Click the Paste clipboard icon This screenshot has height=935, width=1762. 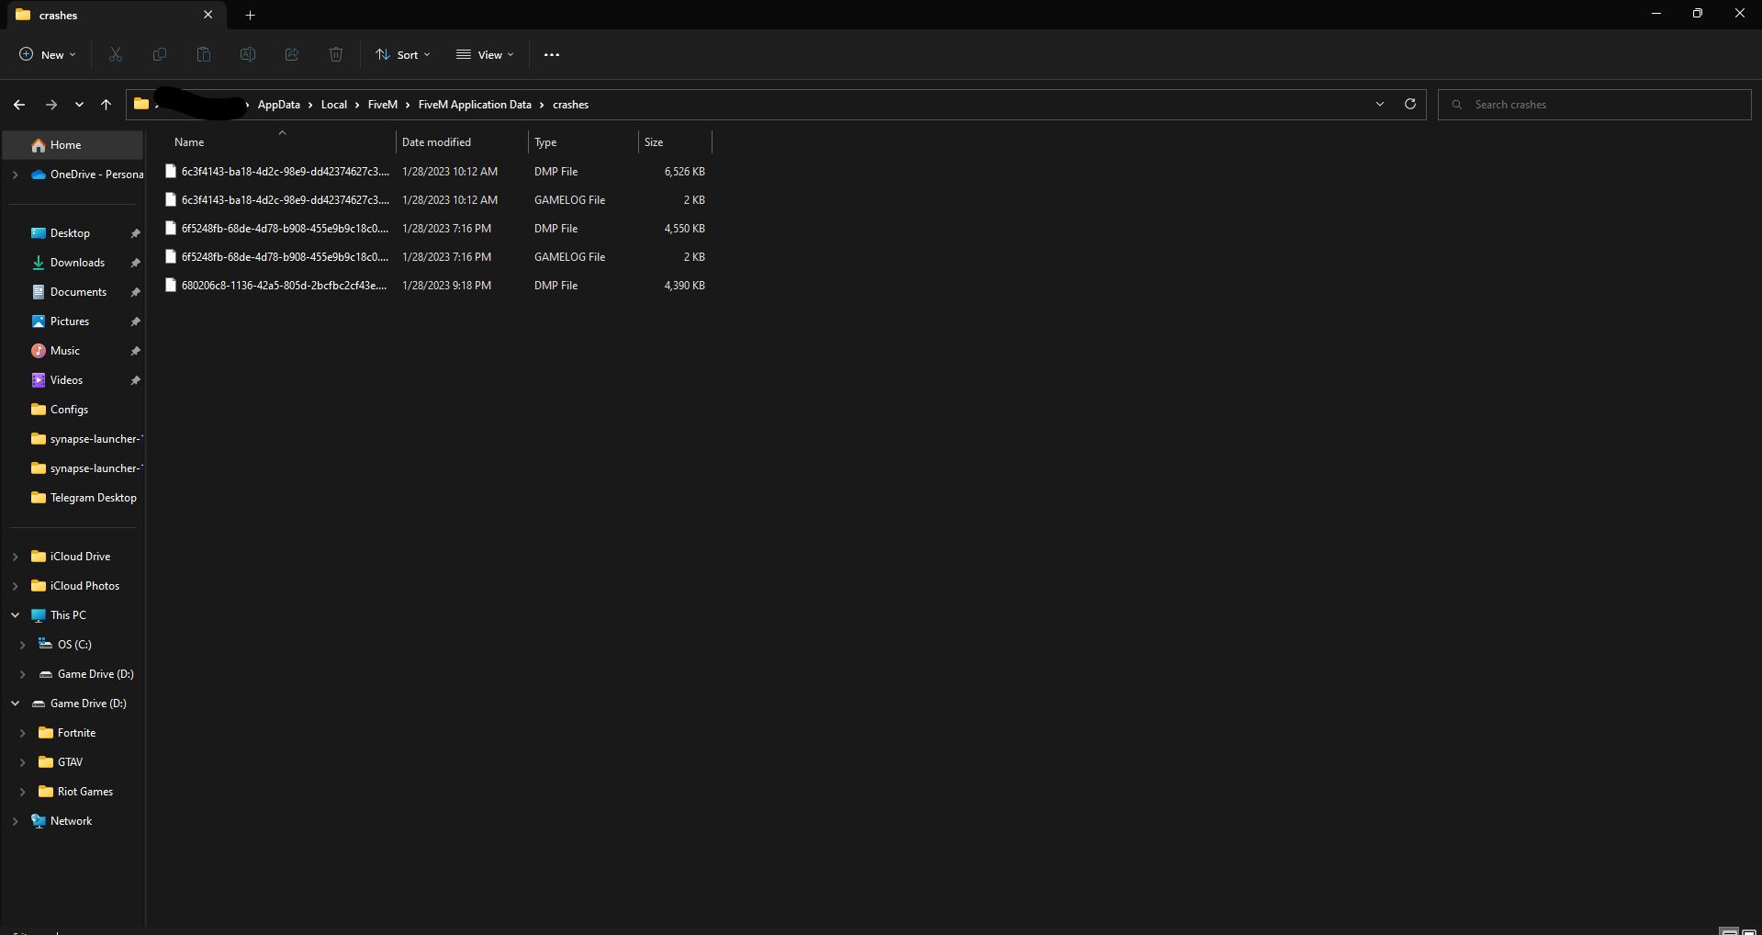tap(204, 55)
